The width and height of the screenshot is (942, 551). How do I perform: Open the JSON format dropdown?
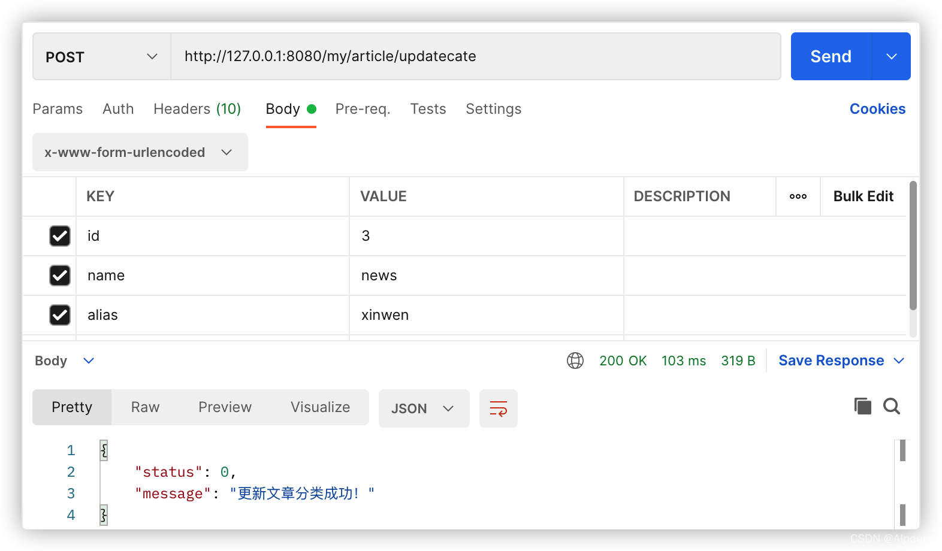[424, 408]
